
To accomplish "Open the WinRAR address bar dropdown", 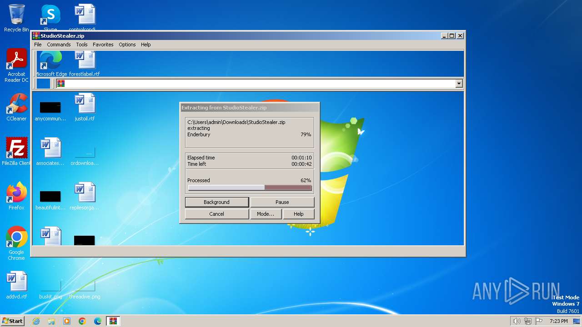I will [x=459, y=84].
